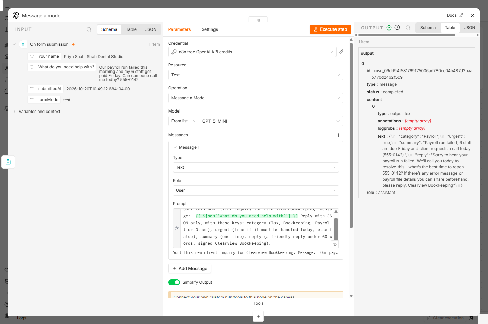The width and height of the screenshot is (488, 324).
Task: Click the search icon in INPUT panel
Action: pos(89,29)
